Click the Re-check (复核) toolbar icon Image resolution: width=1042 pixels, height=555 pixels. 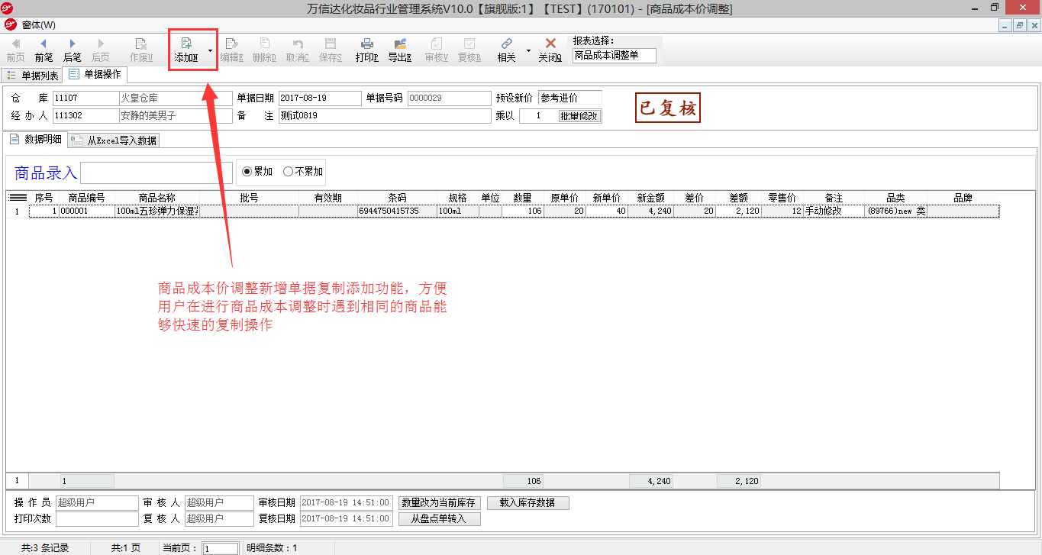click(469, 50)
